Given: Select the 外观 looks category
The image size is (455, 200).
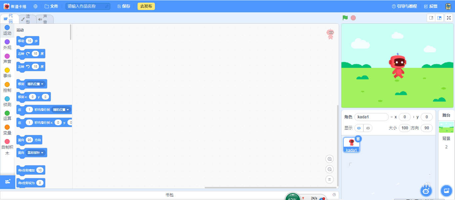Looking at the screenshot, I should 7,44.
